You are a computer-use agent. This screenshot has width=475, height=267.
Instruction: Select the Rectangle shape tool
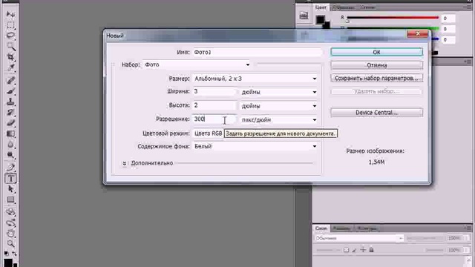pos(10,200)
